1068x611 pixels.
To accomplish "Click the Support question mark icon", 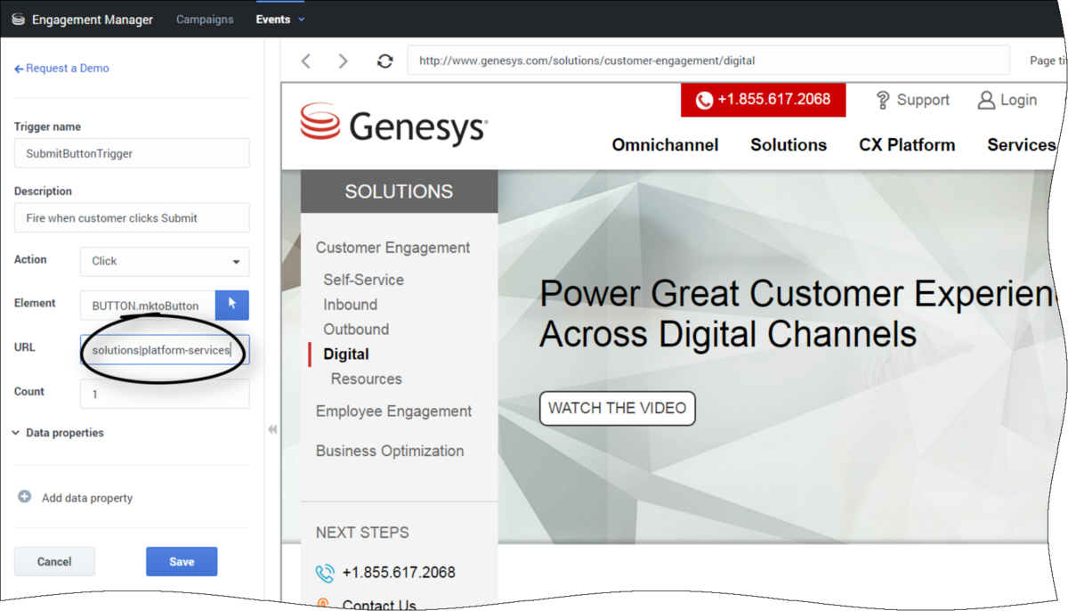I will 883,100.
